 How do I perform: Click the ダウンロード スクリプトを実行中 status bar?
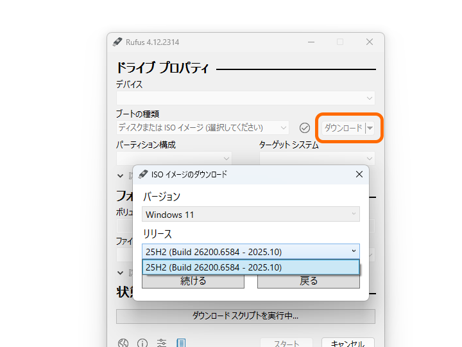[x=245, y=316]
